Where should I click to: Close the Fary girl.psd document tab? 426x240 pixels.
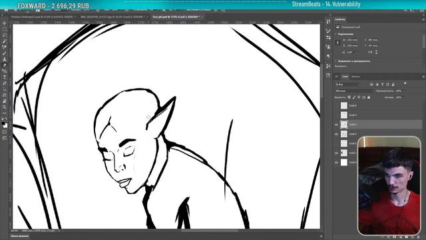[x=202, y=17]
